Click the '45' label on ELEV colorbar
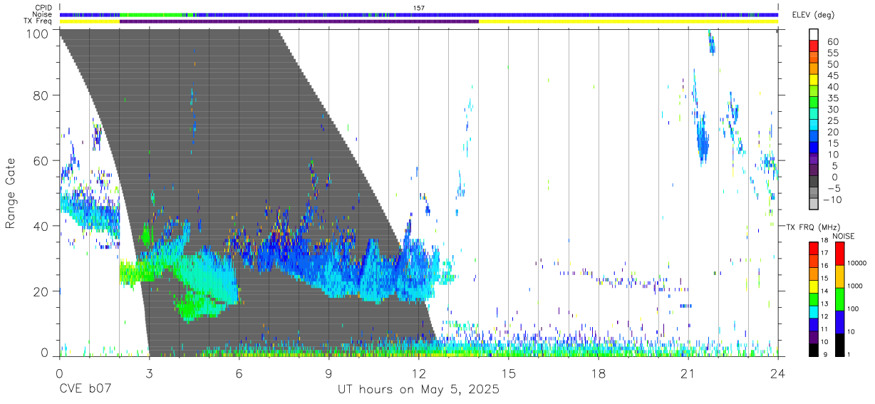 [x=832, y=76]
